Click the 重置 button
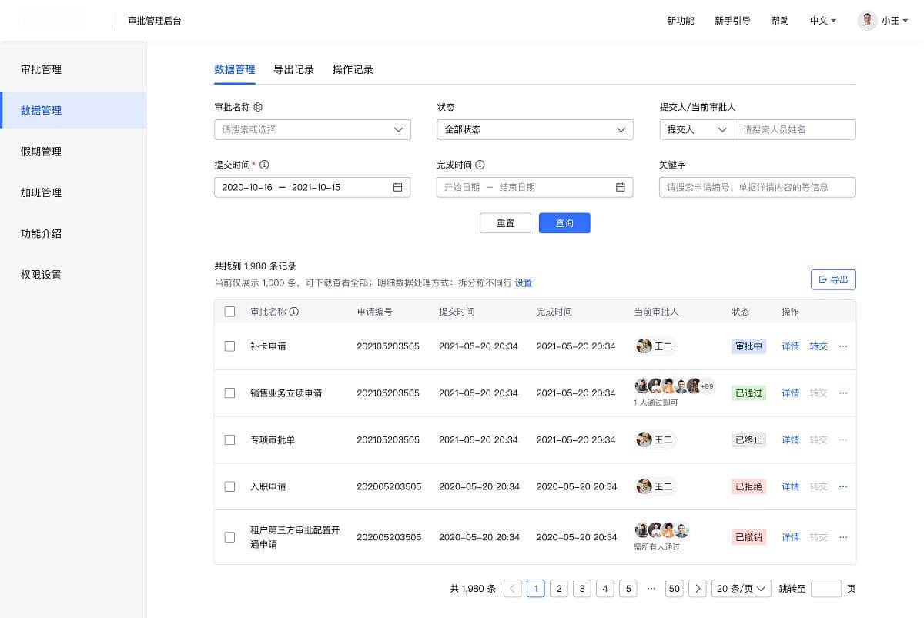The width and height of the screenshot is (924, 618). point(505,223)
